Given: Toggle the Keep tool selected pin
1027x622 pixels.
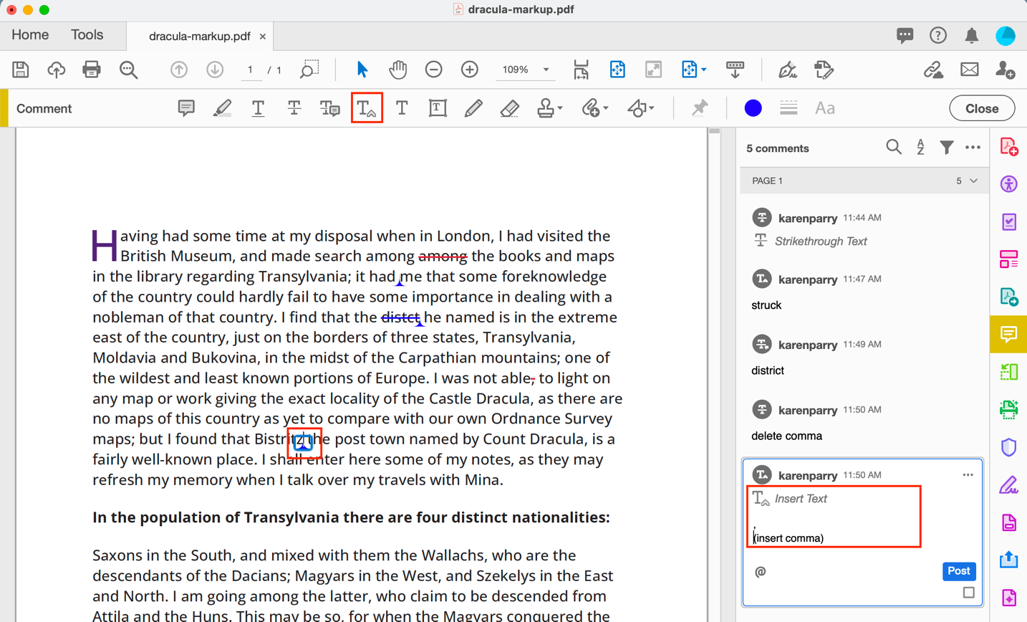Looking at the screenshot, I should tap(700, 108).
